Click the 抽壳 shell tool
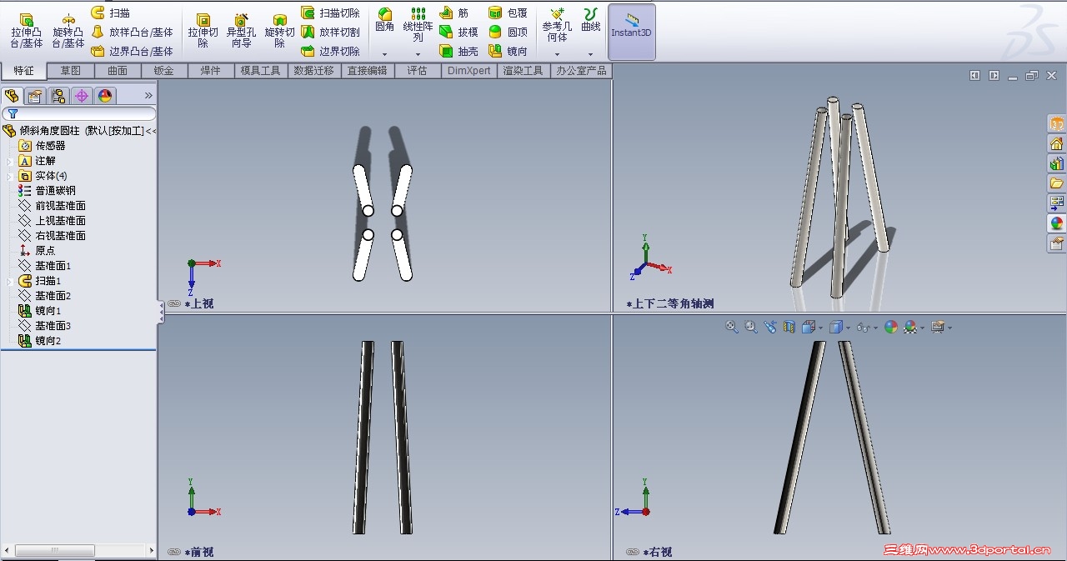This screenshot has height=561, width=1067. (458, 52)
